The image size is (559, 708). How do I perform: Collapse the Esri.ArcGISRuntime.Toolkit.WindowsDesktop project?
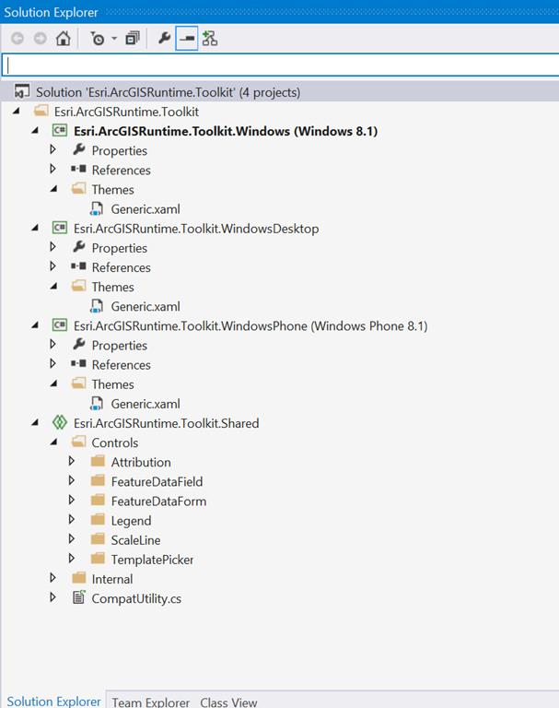[35, 229]
